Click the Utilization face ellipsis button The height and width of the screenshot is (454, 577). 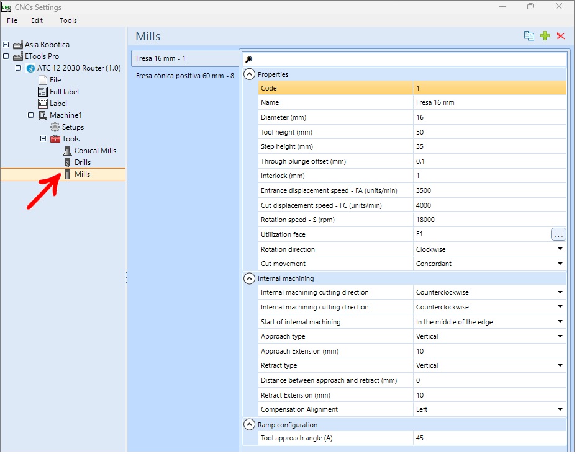tap(558, 234)
